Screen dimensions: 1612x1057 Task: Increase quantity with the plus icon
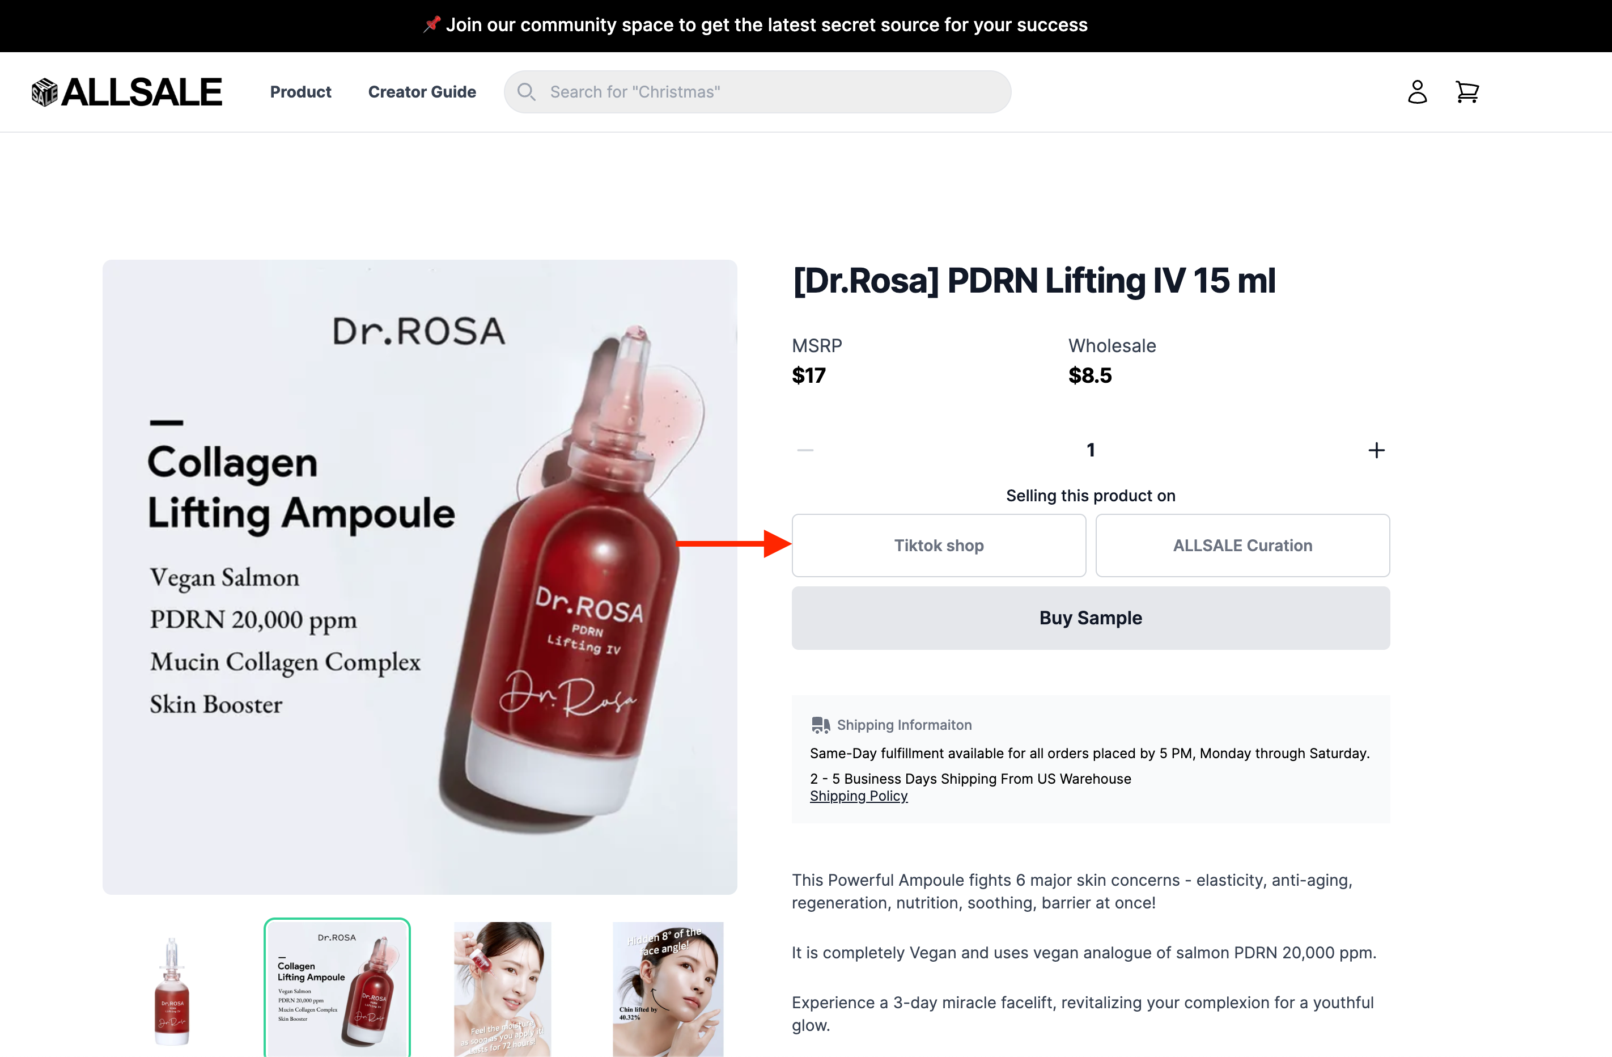[1376, 450]
